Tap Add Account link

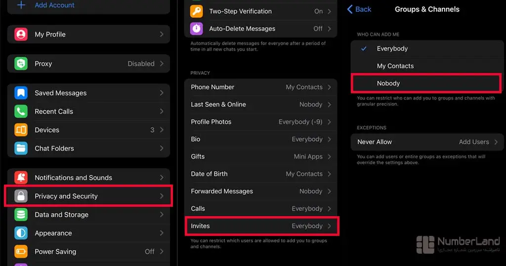click(54, 5)
